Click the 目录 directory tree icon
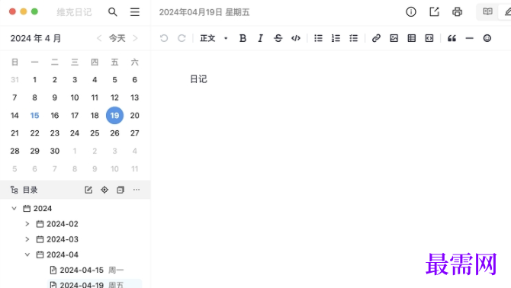The image size is (511, 288). (14, 190)
